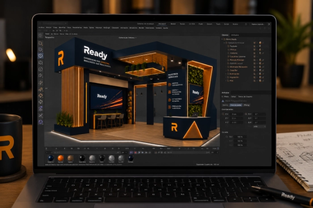Click the Coordenadas button in attributes
Screen dimensions: 313x208
[236, 105]
